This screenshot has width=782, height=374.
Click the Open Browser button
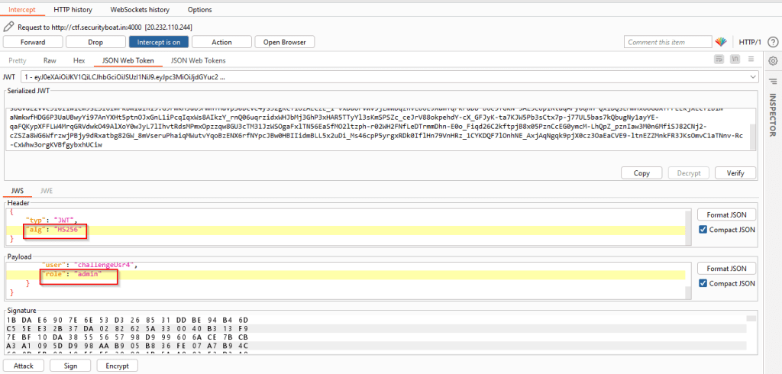coord(284,43)
